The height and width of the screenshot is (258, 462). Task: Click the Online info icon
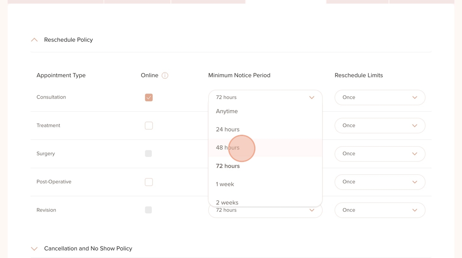[165, 75]
